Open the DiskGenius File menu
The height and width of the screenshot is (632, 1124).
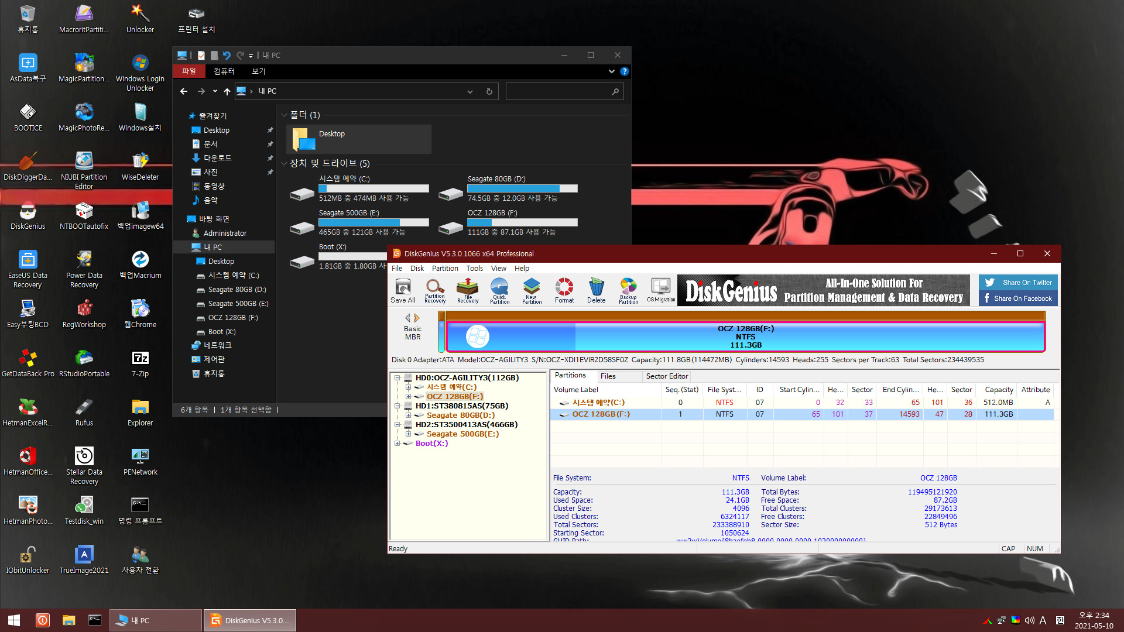397,269
